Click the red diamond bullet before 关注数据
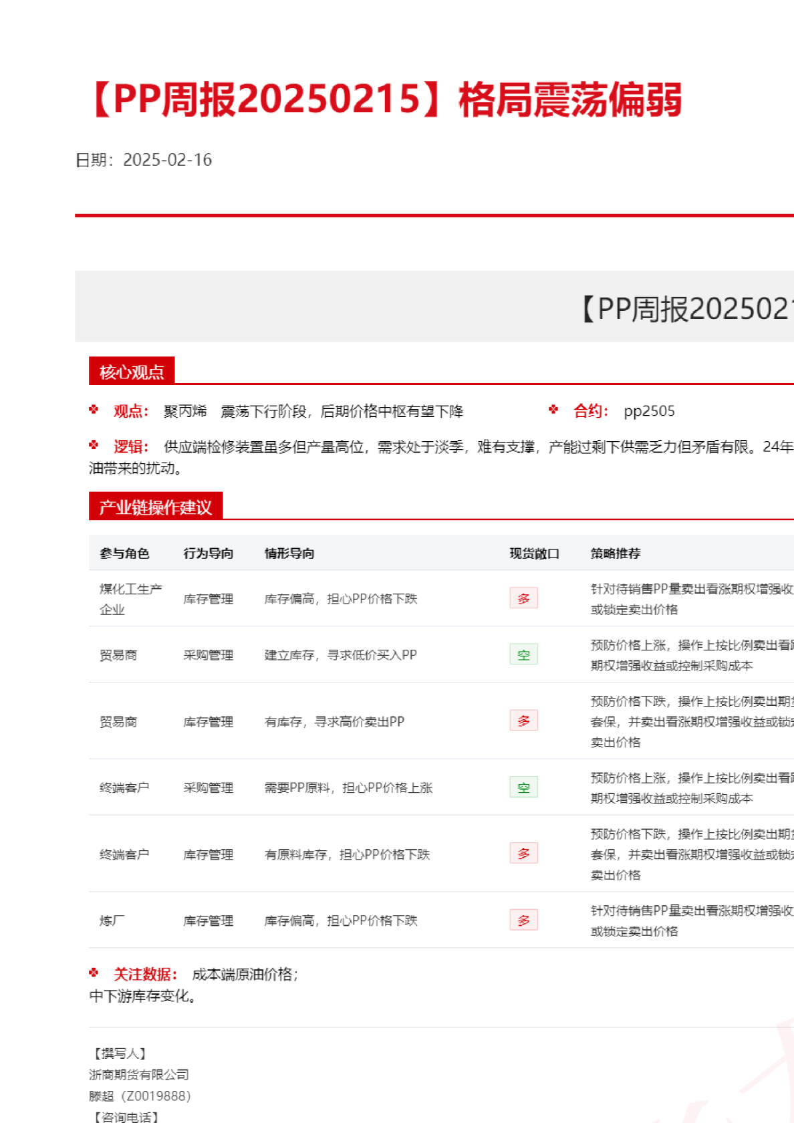 pyautogui.click(x=94, y=973)
